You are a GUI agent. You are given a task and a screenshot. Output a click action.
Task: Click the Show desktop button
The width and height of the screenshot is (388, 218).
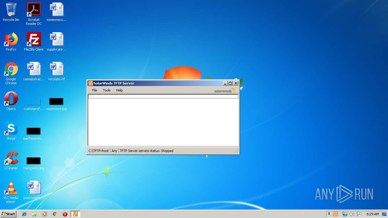click(x=385, y=214)
